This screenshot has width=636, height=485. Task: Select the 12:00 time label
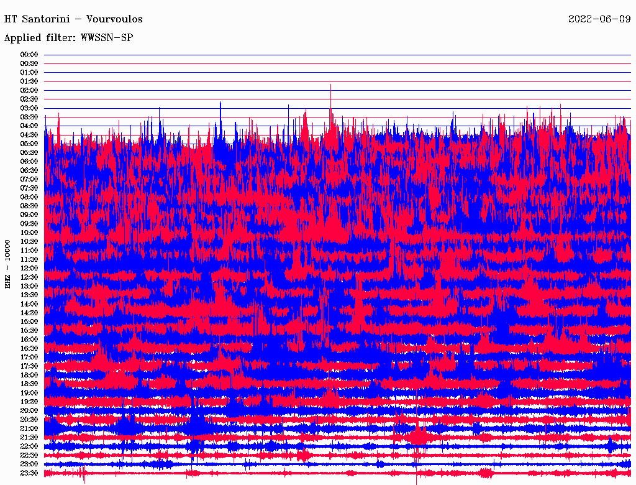(29, 268)
